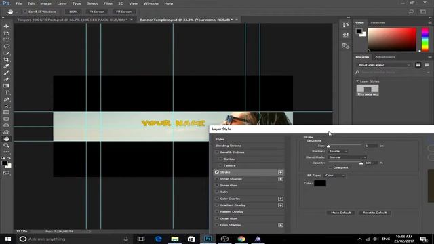
Task: Add another Drop Shadow with plus button
Action: 281,225
